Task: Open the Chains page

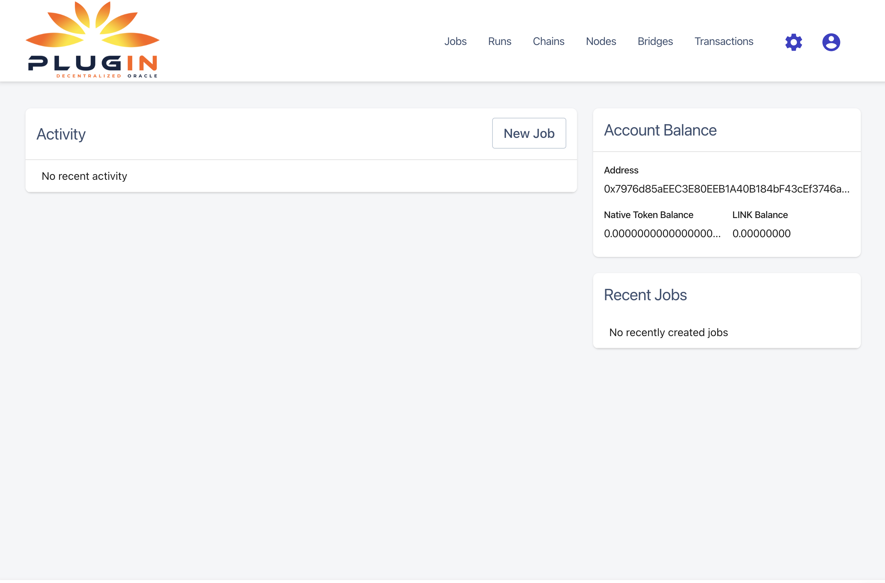Action: click(549, 41)
